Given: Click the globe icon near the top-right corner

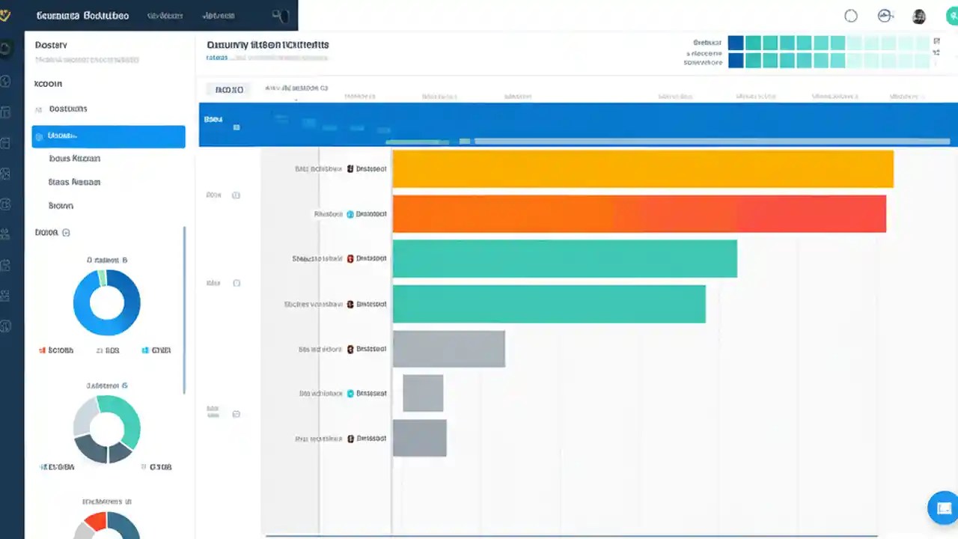Looking at the screenshot, I should click(885, 15).
